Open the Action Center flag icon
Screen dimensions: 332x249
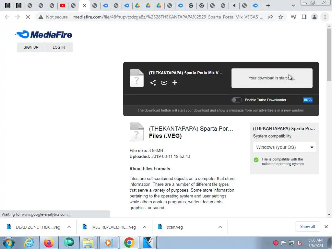click(x=283, y=243)
